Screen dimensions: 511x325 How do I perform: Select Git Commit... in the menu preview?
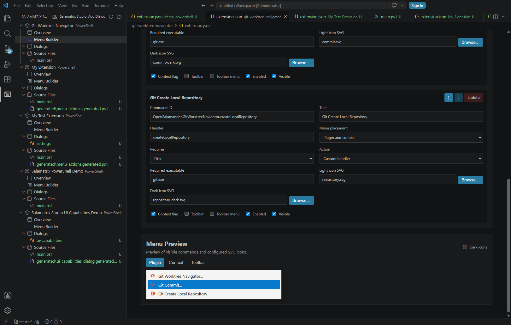click(214, 285)
